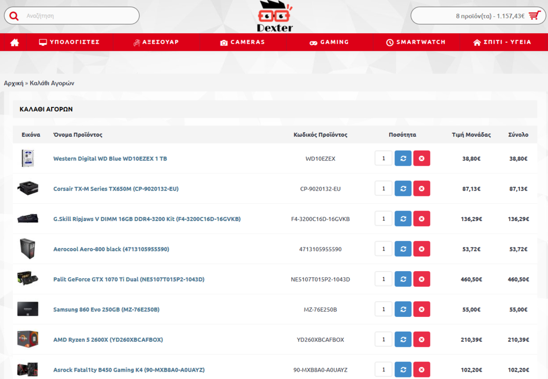Click Western Digital hard drive thumbnail

[27, 158]
